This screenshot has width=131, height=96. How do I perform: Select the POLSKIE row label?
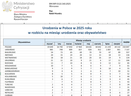[x=8, y=47]
